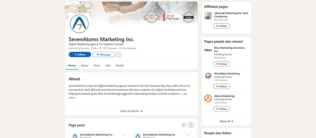
Task: Click the 'Affiliated pages' heading
Action: pos(216,7)
